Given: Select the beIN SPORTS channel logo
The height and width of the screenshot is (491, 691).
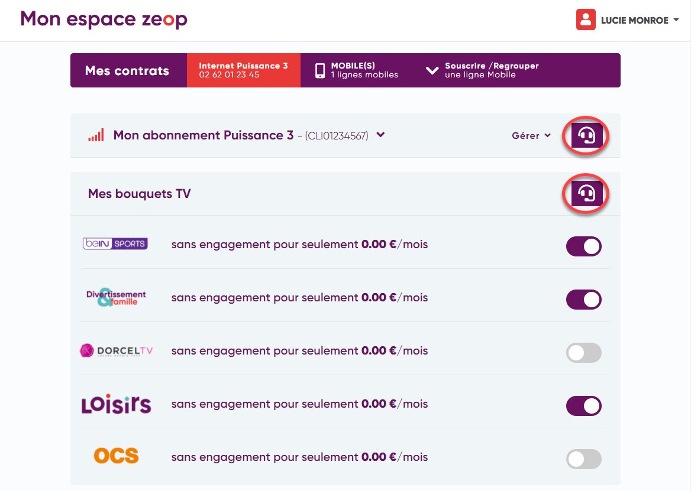Looking at the screenshot, I should [x=115, y=243].
